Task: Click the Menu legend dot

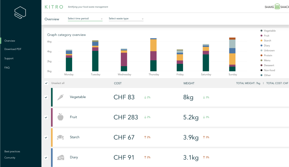Action: (261, 60)
